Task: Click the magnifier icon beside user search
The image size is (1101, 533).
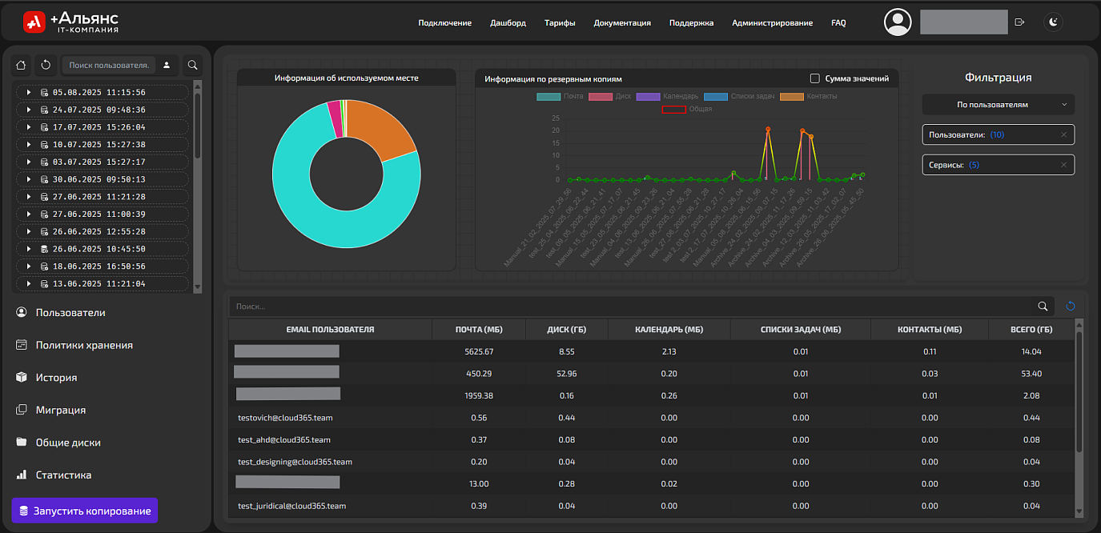Action: tap(192, 65)
